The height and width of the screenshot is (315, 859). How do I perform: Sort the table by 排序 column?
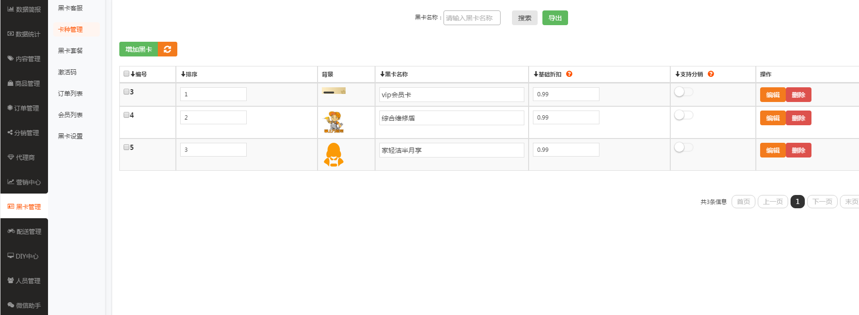tap(189, 74)
